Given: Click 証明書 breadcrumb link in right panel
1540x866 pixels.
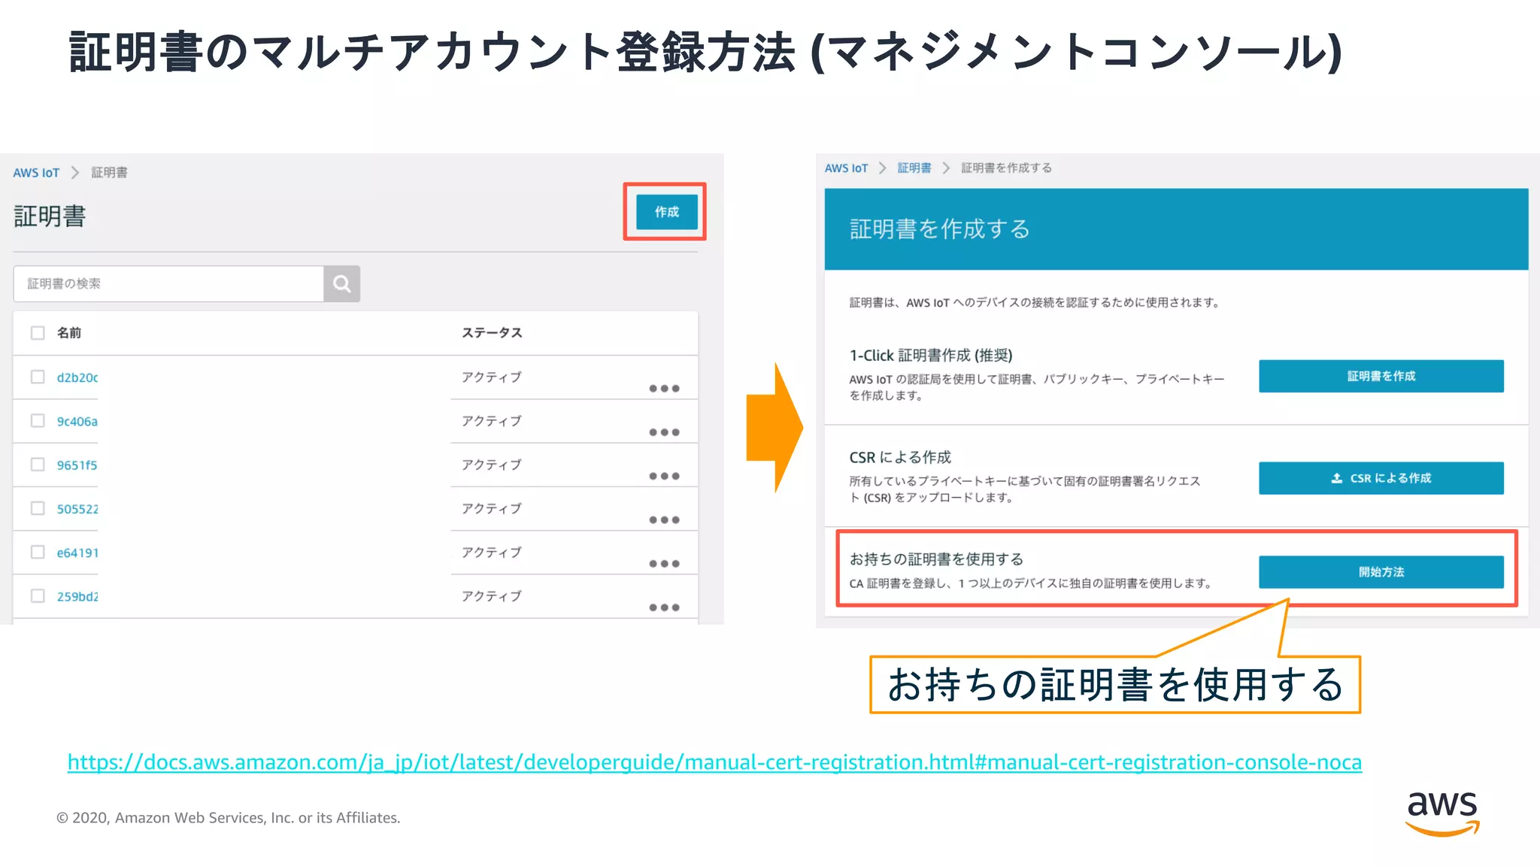Looking at the screenshot, I should (x=914, y=168).
